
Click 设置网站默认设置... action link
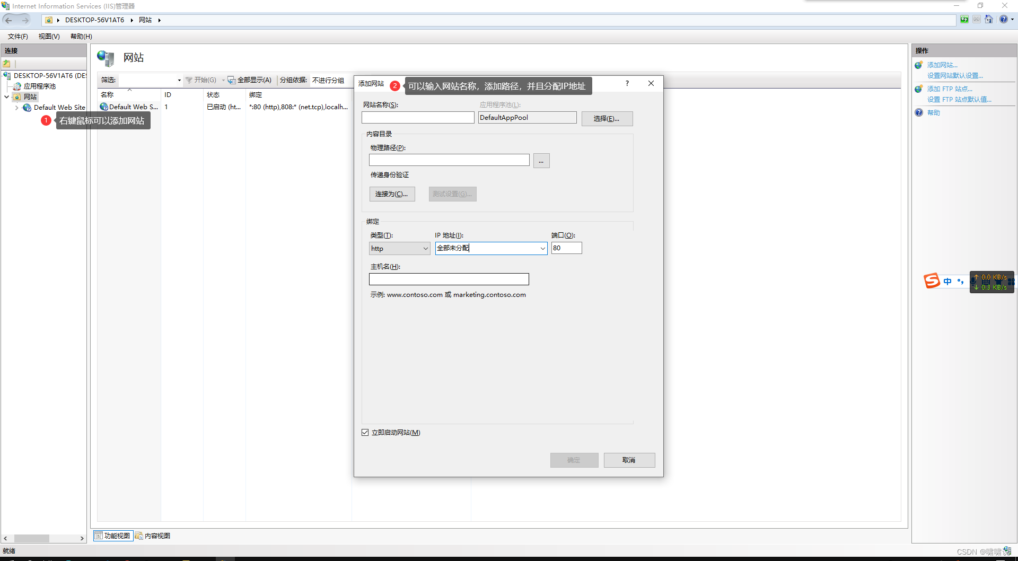[955, 76]
